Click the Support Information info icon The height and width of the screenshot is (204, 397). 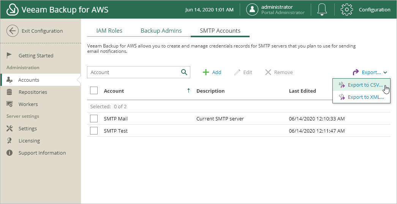coord(9,153)
